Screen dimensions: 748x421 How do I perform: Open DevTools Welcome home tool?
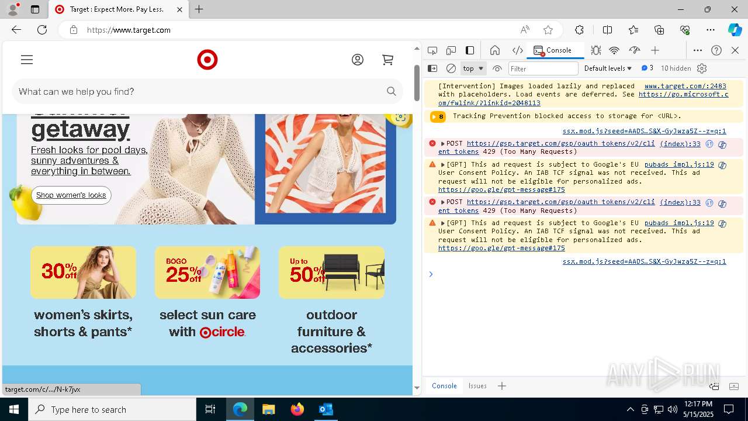[x=495, y=50]
